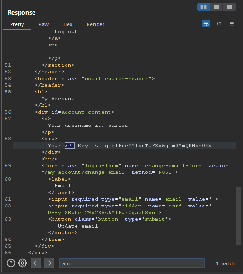Click line number 62 in gutter

(x=8, y=206)
